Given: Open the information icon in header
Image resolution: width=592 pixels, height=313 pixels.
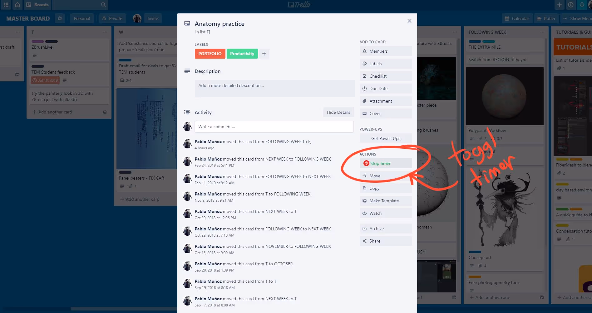Looking at the screenshot, I should [571, 5].
